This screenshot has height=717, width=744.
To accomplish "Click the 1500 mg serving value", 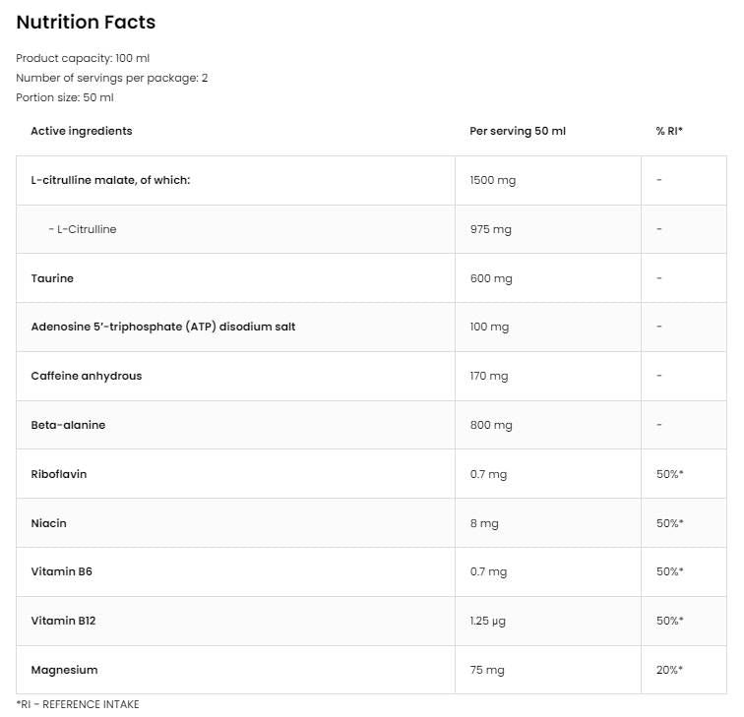I will coord(491,180).
